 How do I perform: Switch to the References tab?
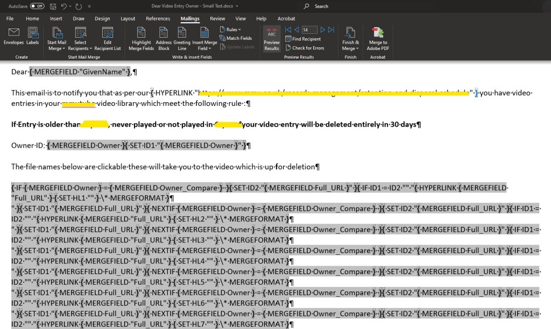(x=158, y=18)
